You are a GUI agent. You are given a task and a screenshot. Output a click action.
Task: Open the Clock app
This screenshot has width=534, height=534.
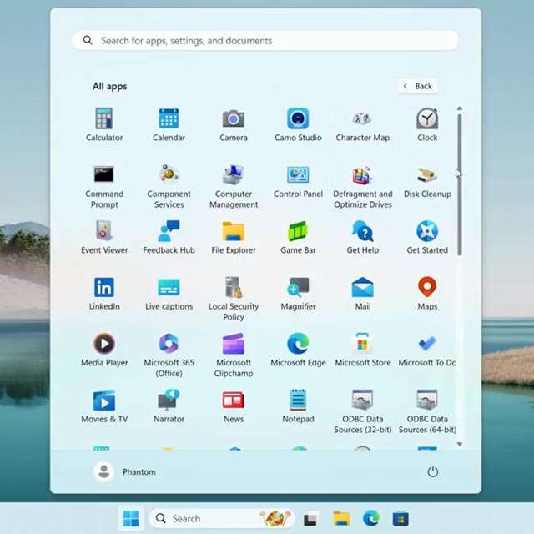pyautogui.click(x=427, y=124)
